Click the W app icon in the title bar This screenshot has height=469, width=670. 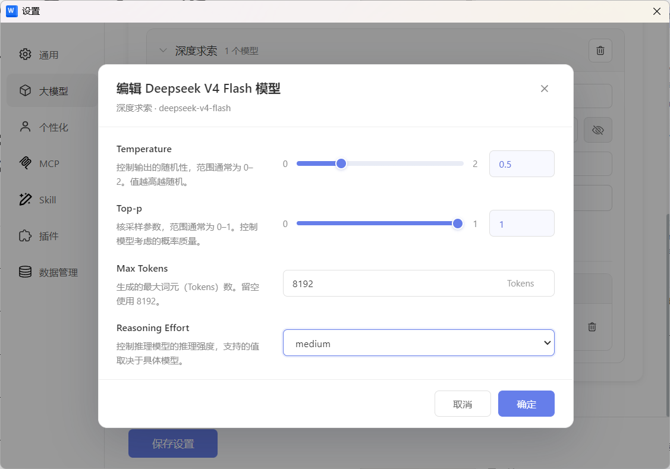pyautogui.click(x=11, y=11)
